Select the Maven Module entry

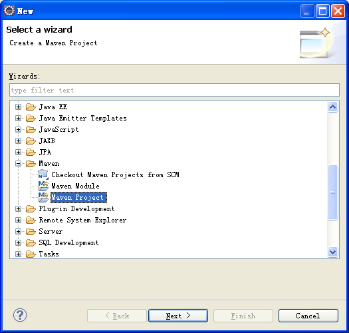coord(76,186)
